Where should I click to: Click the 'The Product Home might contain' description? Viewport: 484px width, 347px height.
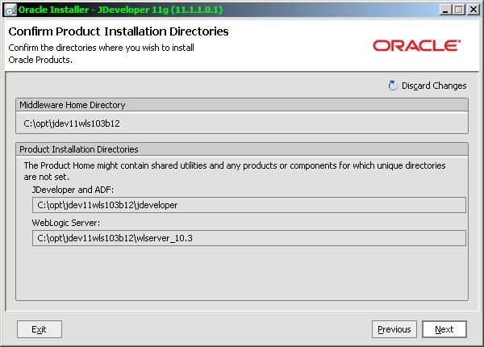point(235,171)
